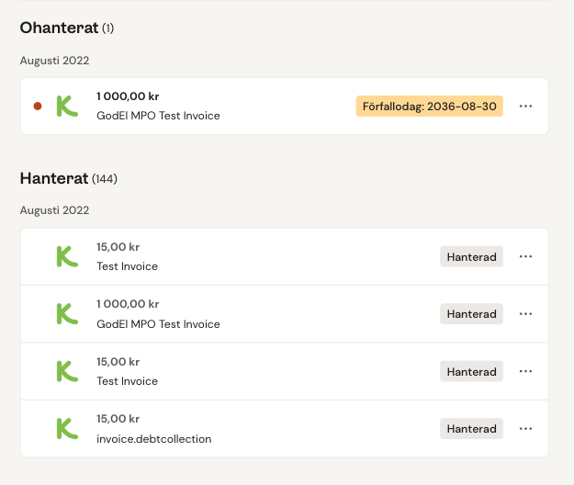
Task: Open the three-dot menu on the first handled Test Invoice
Action: (x=525, y=256)
